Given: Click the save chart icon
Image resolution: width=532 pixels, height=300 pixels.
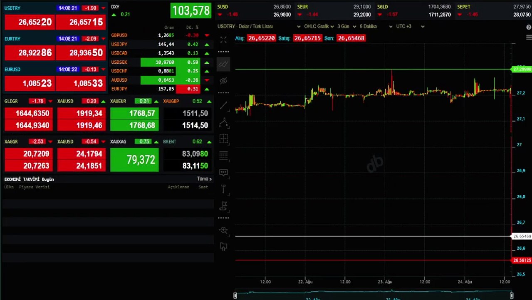Looking at the screenshot, I should (x=223, y=246).
